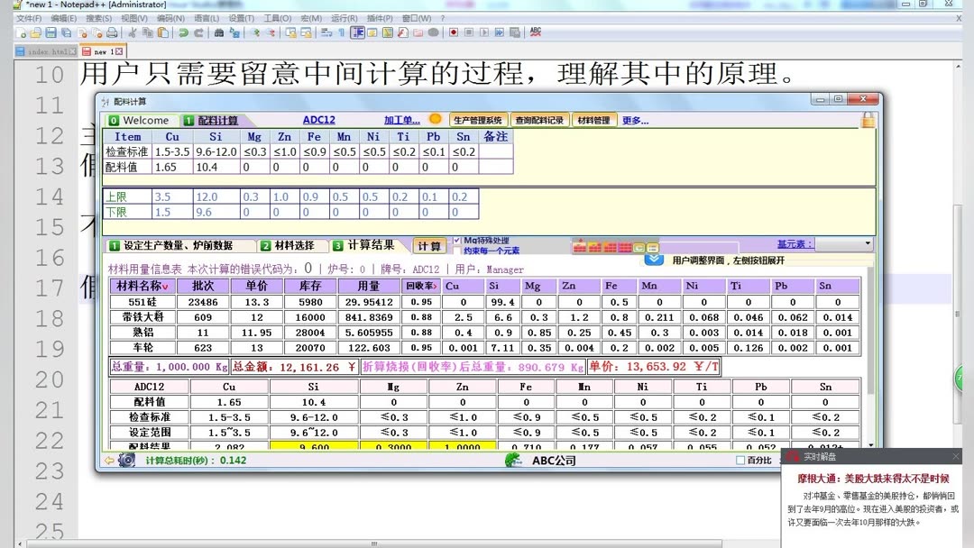The image size is (974, 548).
Task: Expand the 用户调整界面 panel with the chevron
Action: click(x=654, y=258)
